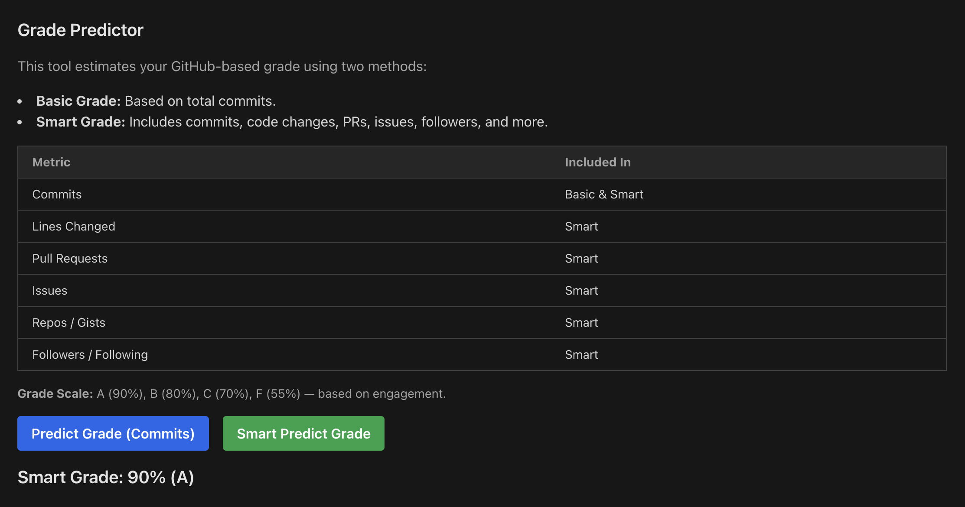Click the Followers / Following metric cell
Viewport: 965px width, 507px height.
pyautogui.click(x=90, y=354)
